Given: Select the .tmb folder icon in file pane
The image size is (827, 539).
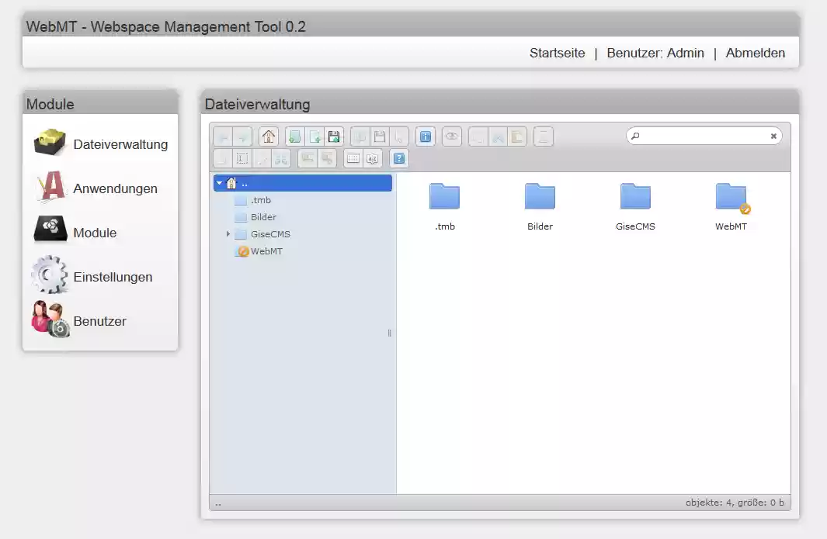Looking at the screenshot, I should [x=445, y=196].
